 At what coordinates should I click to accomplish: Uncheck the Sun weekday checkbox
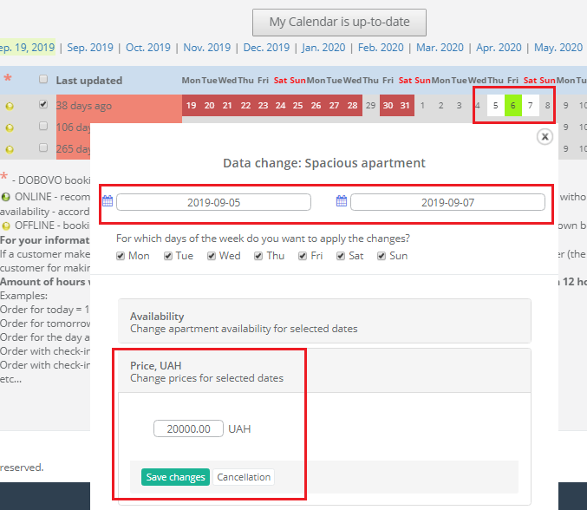(382, 256)
